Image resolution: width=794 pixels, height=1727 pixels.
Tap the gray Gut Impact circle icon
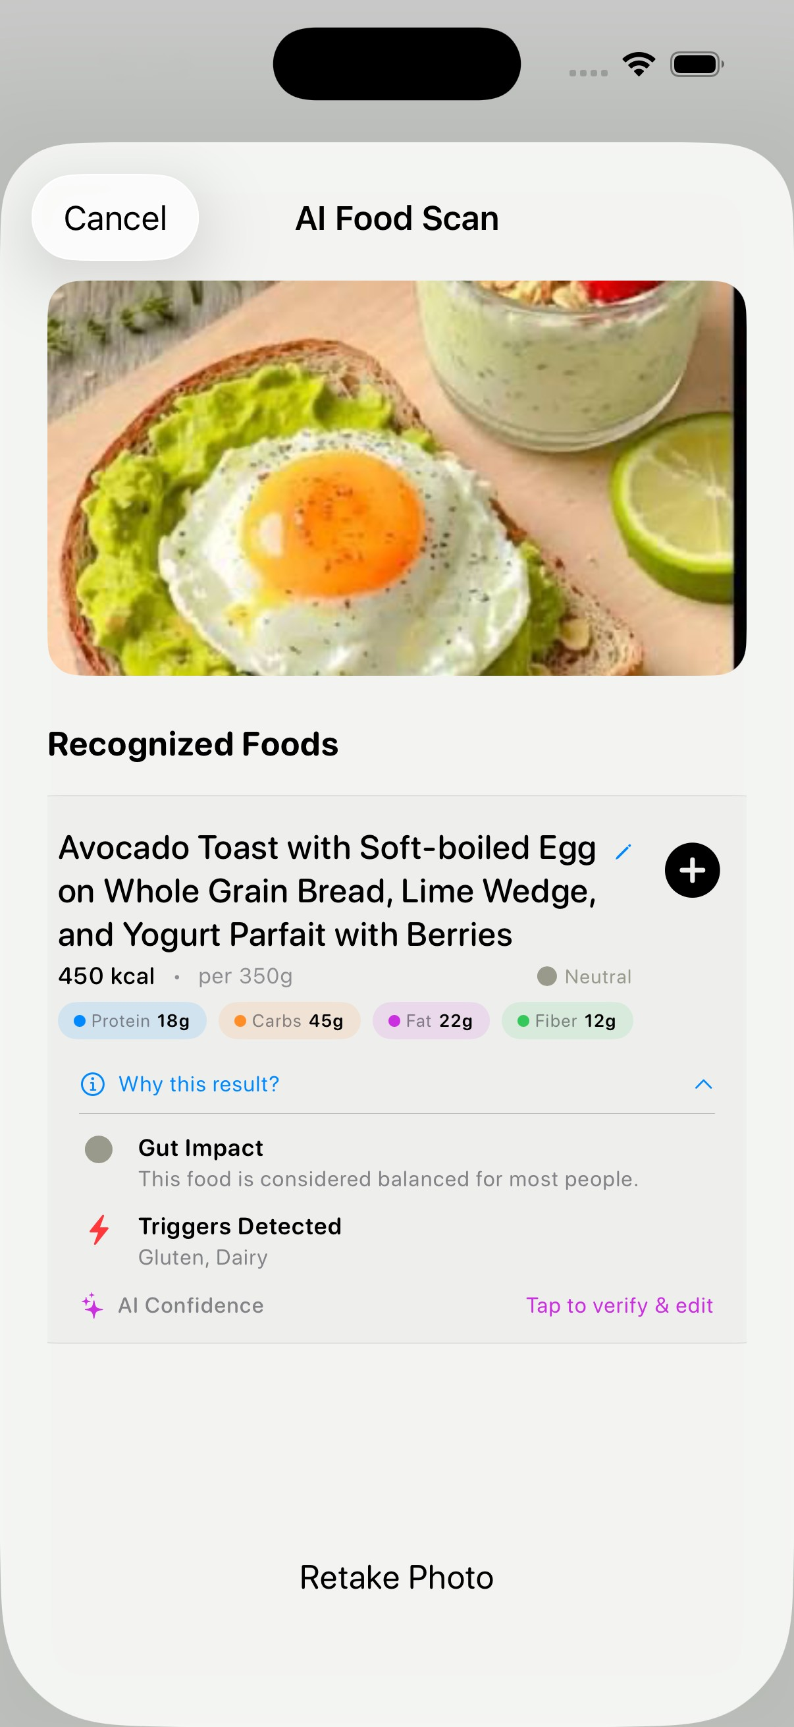[x=99, y=1149]
